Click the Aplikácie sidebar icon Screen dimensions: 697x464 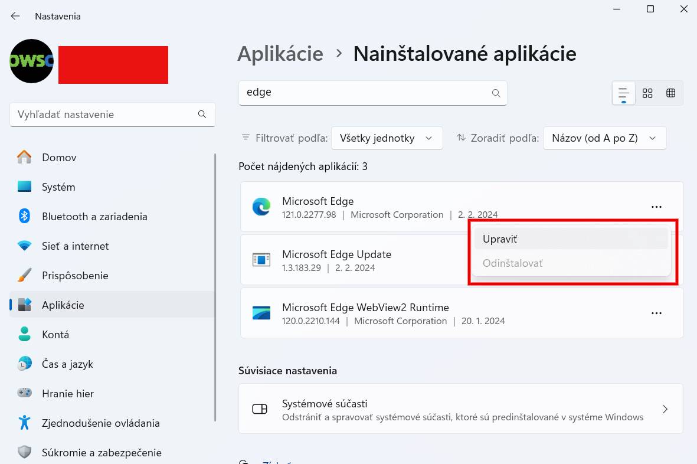[x=24, y=305]
